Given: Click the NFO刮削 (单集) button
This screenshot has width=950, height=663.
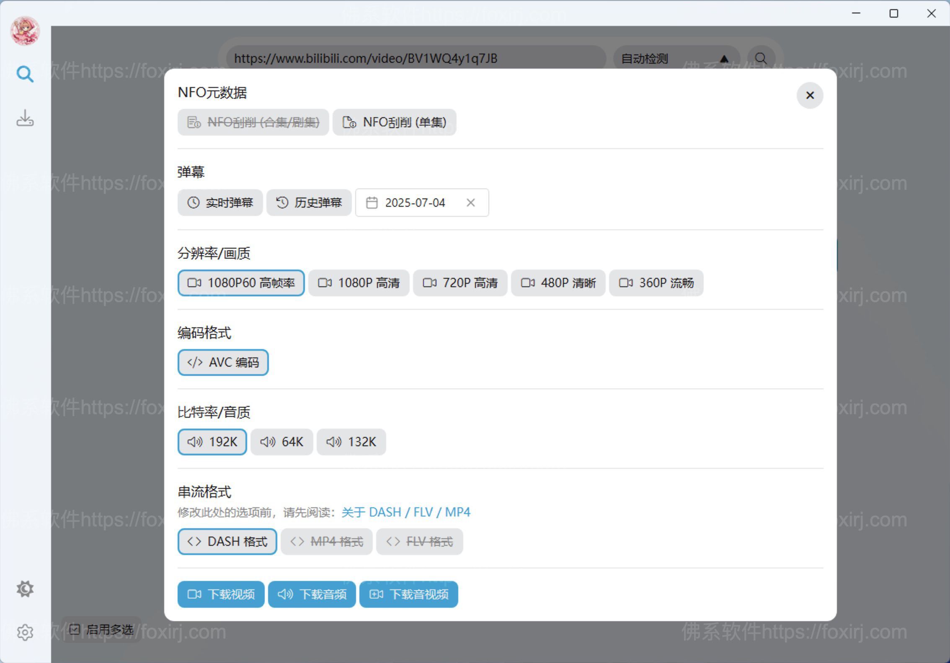Looking at the screenshot, I should pos(395,122).
